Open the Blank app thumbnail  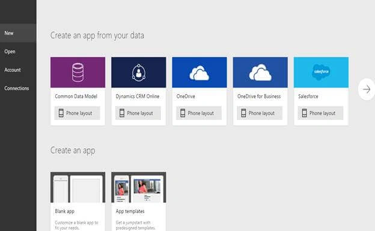point(78,187)
